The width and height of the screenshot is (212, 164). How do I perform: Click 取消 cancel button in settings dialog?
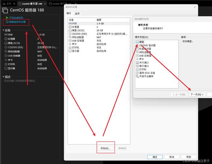(172, 157)
